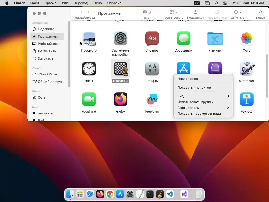Click the Share (Поделиться) toolbar icon
Image resolution: width=269 pixels, height=202 pixels.
coord(195,12)
